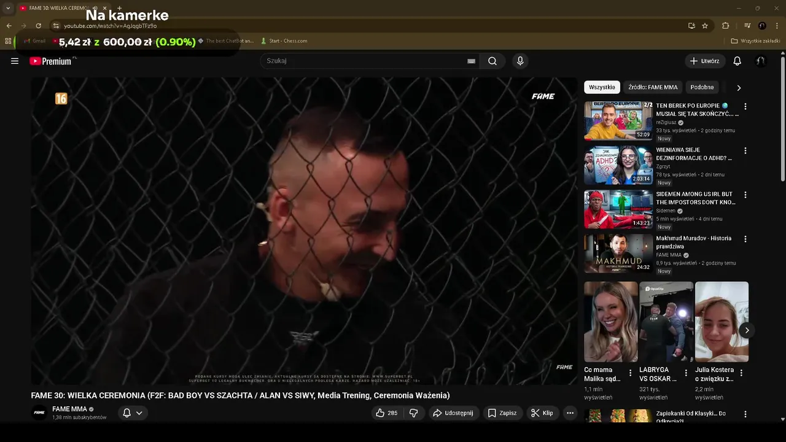The height and width of the screenshot is (442, 786).
Task: Play the LABRYGA VS OSKAR short thumbnail
Action: pyautogui.click(x=666, y=322)
